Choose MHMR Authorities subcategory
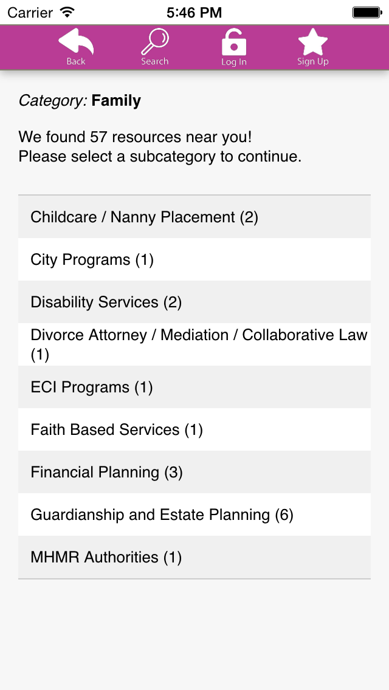The width and height of the screenshot is (389, 690). click(194, 557)
